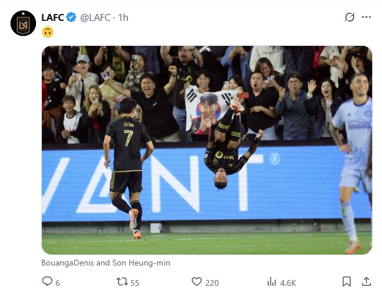
Task: Click the like count 220
Action: [212, 283]
